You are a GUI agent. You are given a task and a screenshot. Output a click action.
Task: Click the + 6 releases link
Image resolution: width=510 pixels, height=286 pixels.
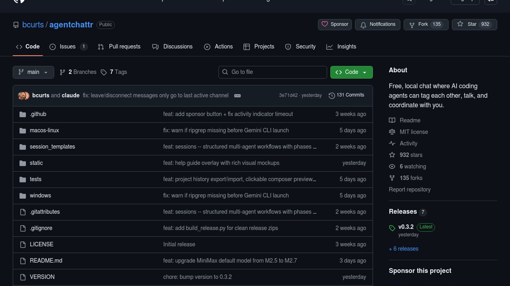(403, 249)
